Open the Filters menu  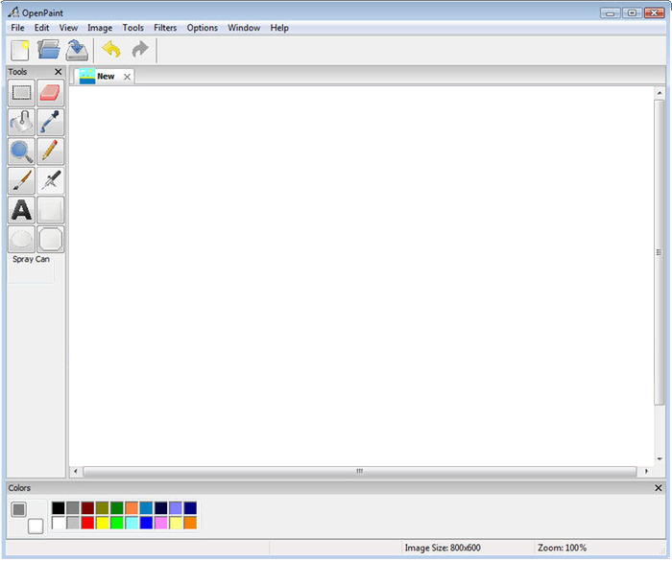point(165,28)
